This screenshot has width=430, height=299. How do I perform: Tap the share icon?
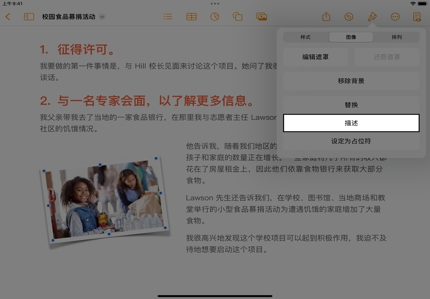326,17
